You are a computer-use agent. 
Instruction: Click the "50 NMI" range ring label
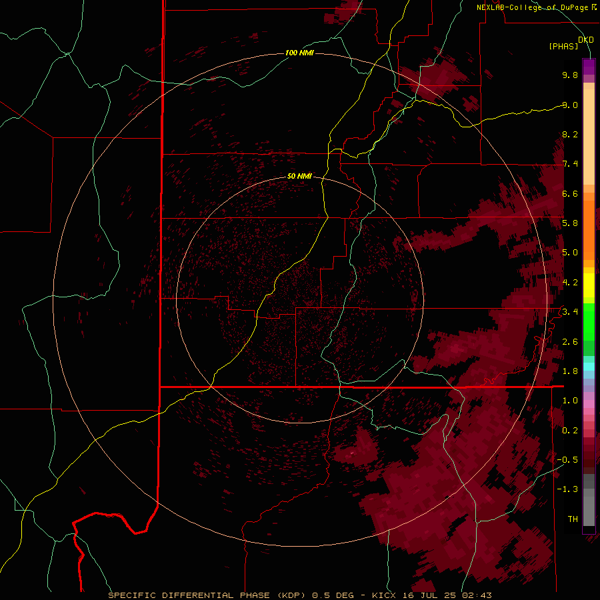click(299, 176)
